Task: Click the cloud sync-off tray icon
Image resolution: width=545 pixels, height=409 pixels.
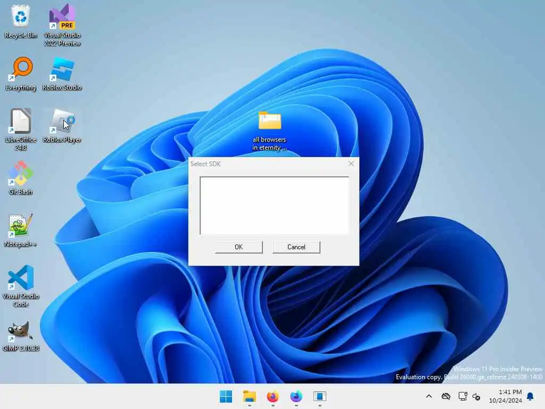Action: pos(446,396)
